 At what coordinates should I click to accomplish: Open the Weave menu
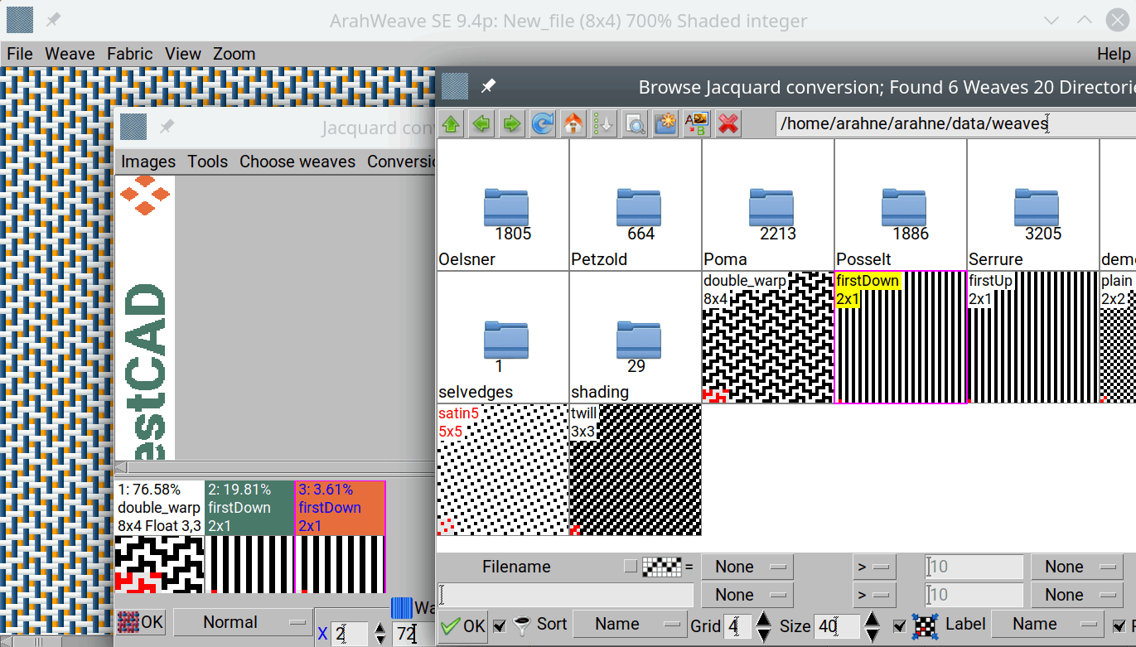(x=70, y=54)
